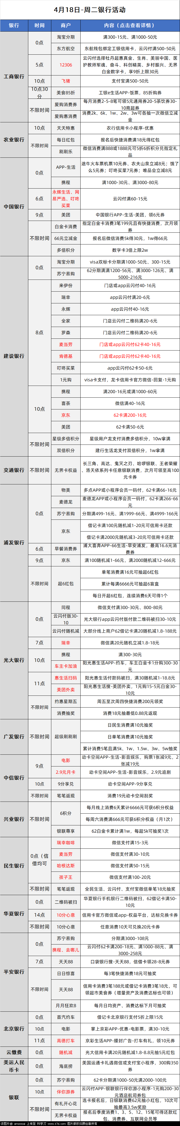180x1126 pixels.
Task: Click the '同程' merchant cell
Action: [66, 607]
